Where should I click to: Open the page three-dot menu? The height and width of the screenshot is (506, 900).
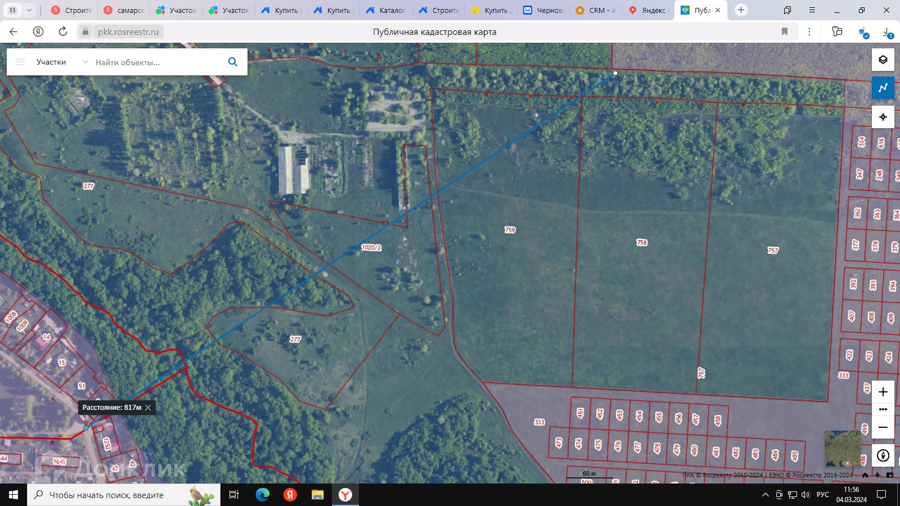pyautogui.click(x=809, y=32)
